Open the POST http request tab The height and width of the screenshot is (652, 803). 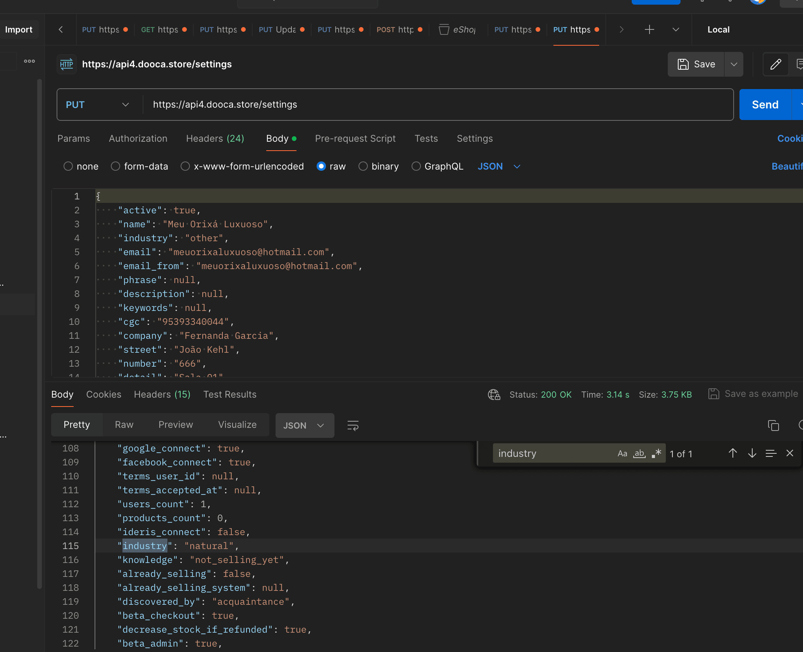[399, 29]
